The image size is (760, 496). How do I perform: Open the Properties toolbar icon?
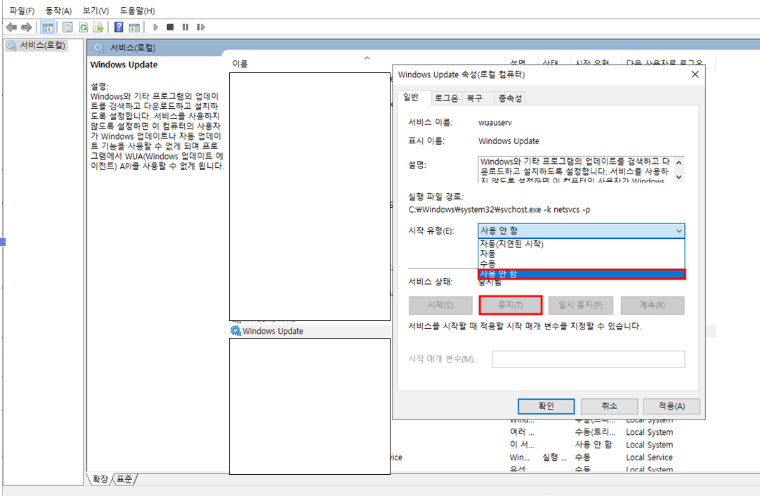(67, 27)
